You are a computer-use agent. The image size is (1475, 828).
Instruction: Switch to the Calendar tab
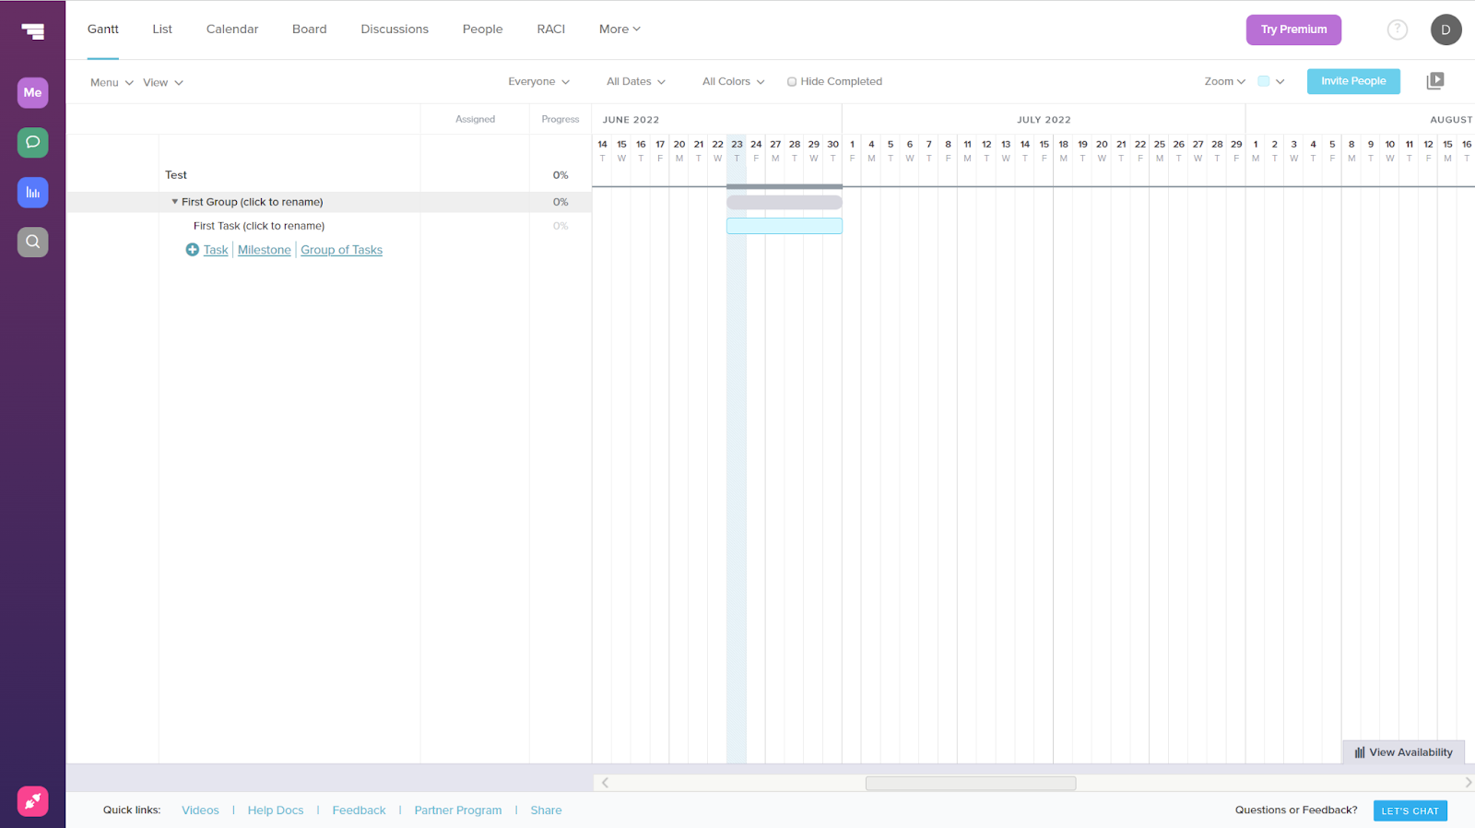[232, 30]
